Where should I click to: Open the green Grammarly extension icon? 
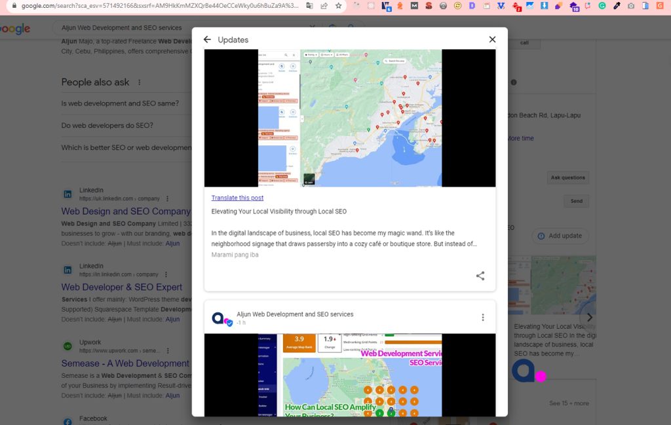coord(602,6)
